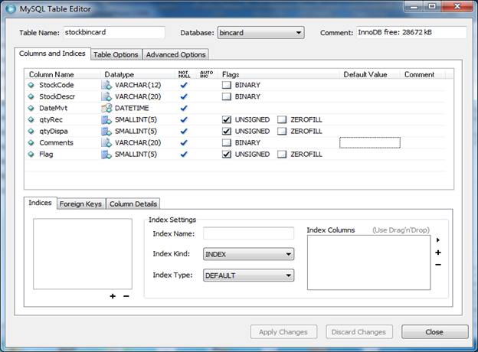Click the Default Value column header

(365, 74)
